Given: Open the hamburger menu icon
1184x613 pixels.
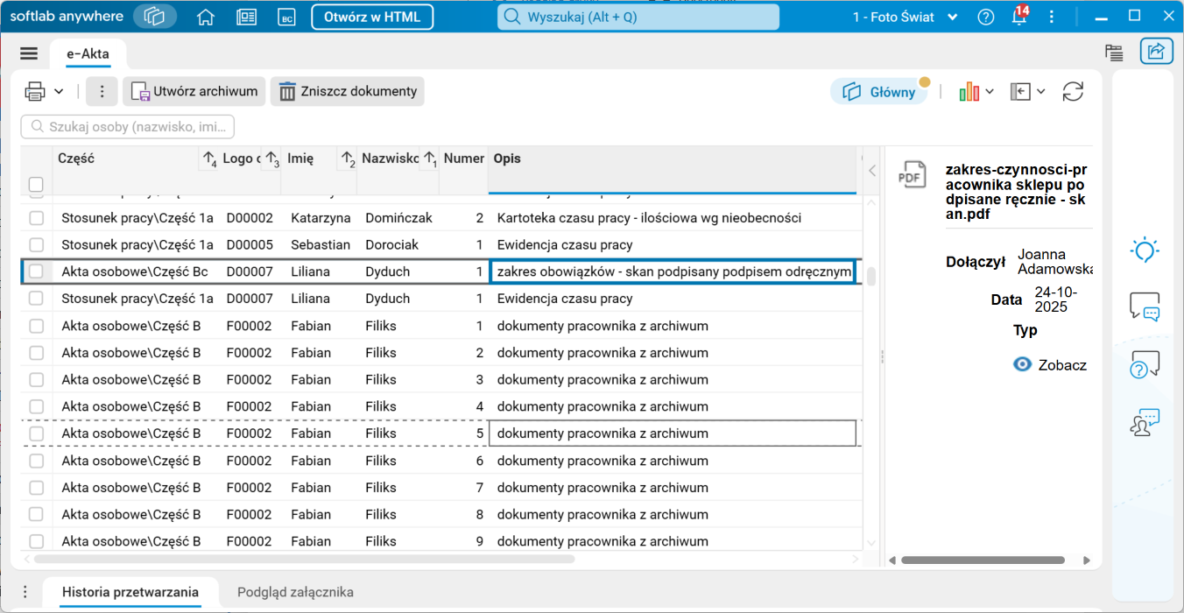Looking at the screenshot, I should [29, 53].
